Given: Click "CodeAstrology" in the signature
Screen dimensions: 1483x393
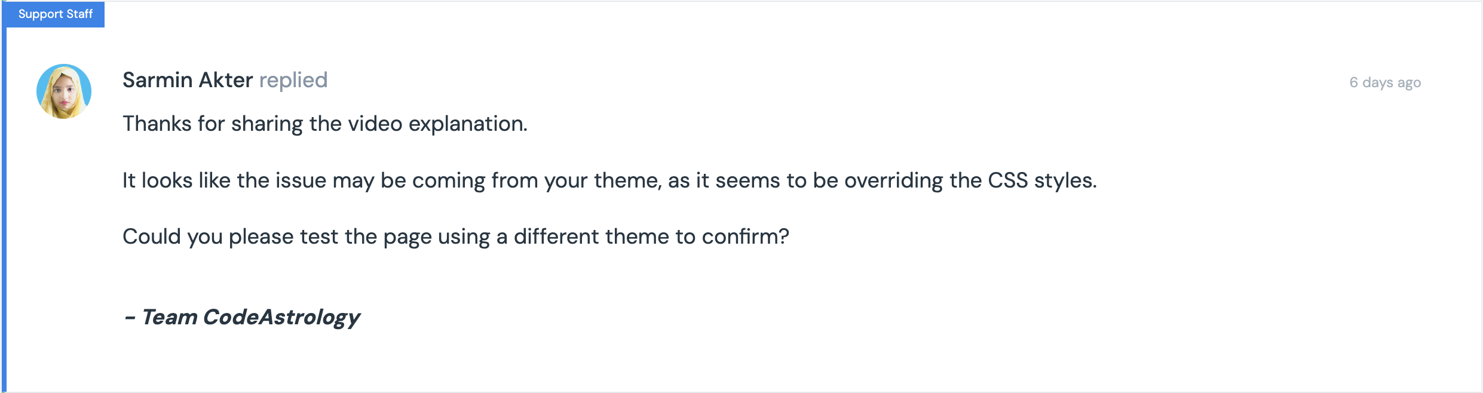Looking at the screenshot, I should point(281,317).
